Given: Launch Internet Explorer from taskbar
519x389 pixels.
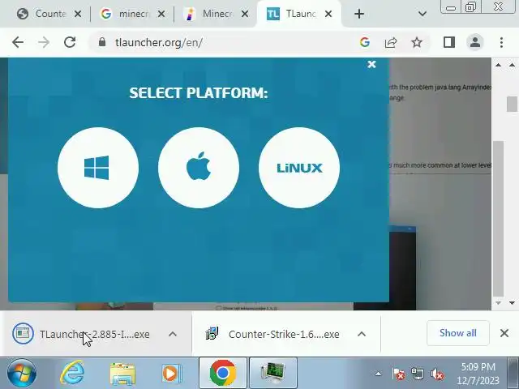Looking at the screenshot, I should tap(72, 373).
